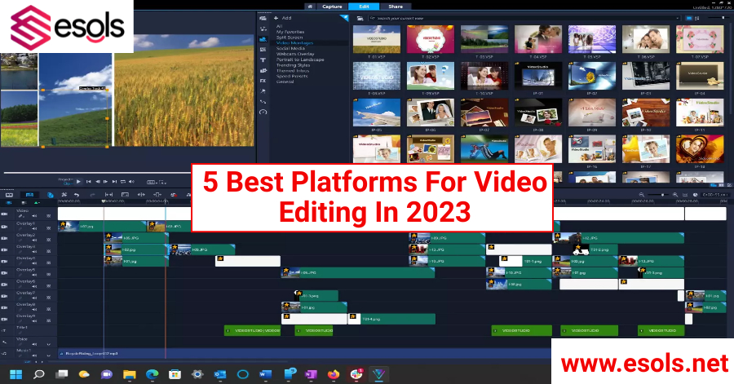Click the Add category button

[x=283, y=18]
